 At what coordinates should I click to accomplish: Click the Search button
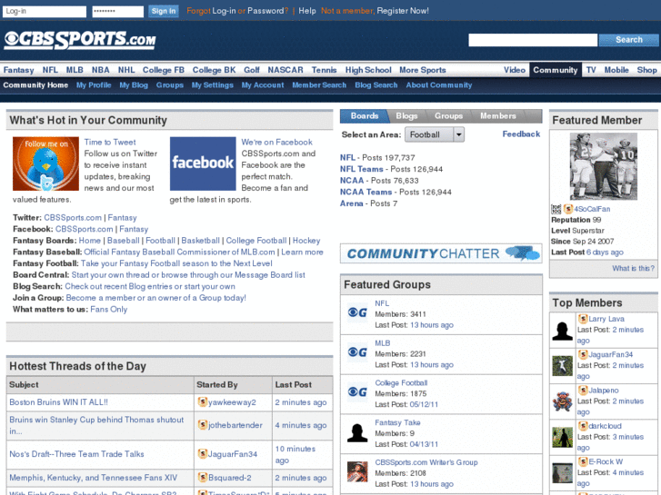point(628,40)
